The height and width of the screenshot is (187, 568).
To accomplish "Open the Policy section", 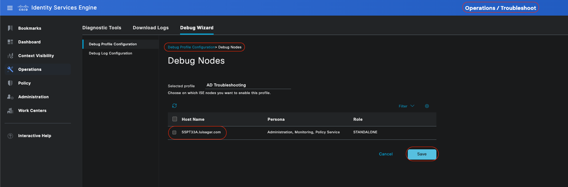I will (x=24, y=83).
